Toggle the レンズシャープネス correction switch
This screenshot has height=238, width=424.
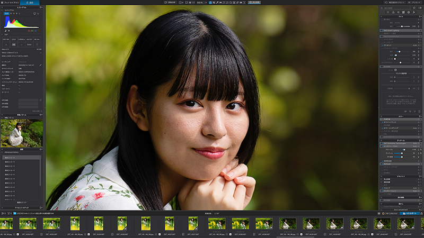click(x=382, y=147)
